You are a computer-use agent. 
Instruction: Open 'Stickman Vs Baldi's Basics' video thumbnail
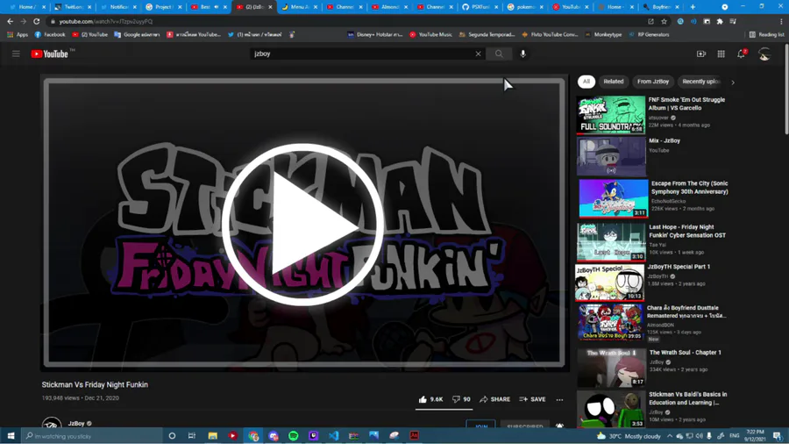pyautogui.click(x=611, y=409)
